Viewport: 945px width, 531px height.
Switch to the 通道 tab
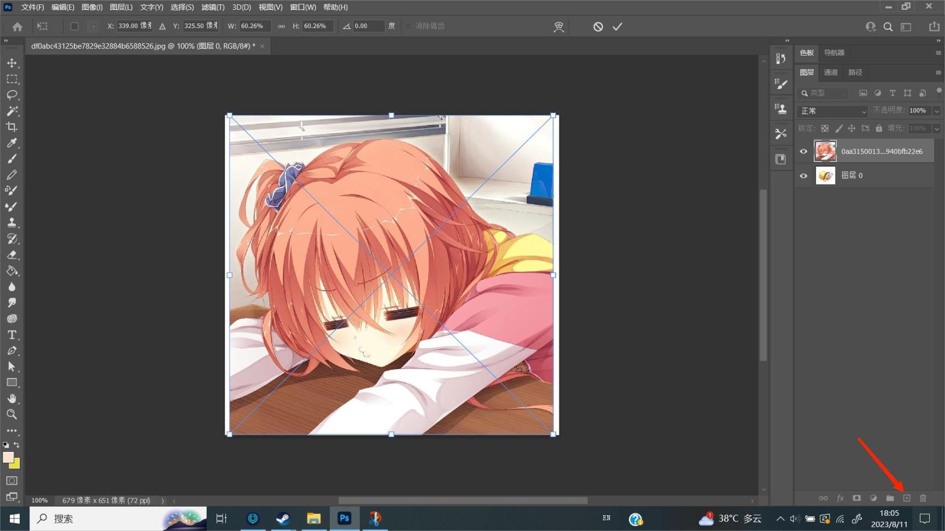(831, 72)
